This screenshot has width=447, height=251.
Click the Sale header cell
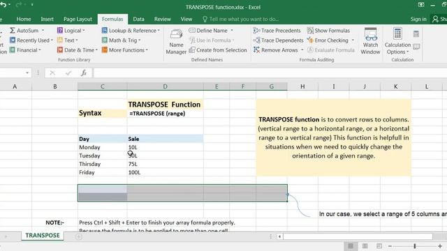pyautogui.click(x=165, y=139)
